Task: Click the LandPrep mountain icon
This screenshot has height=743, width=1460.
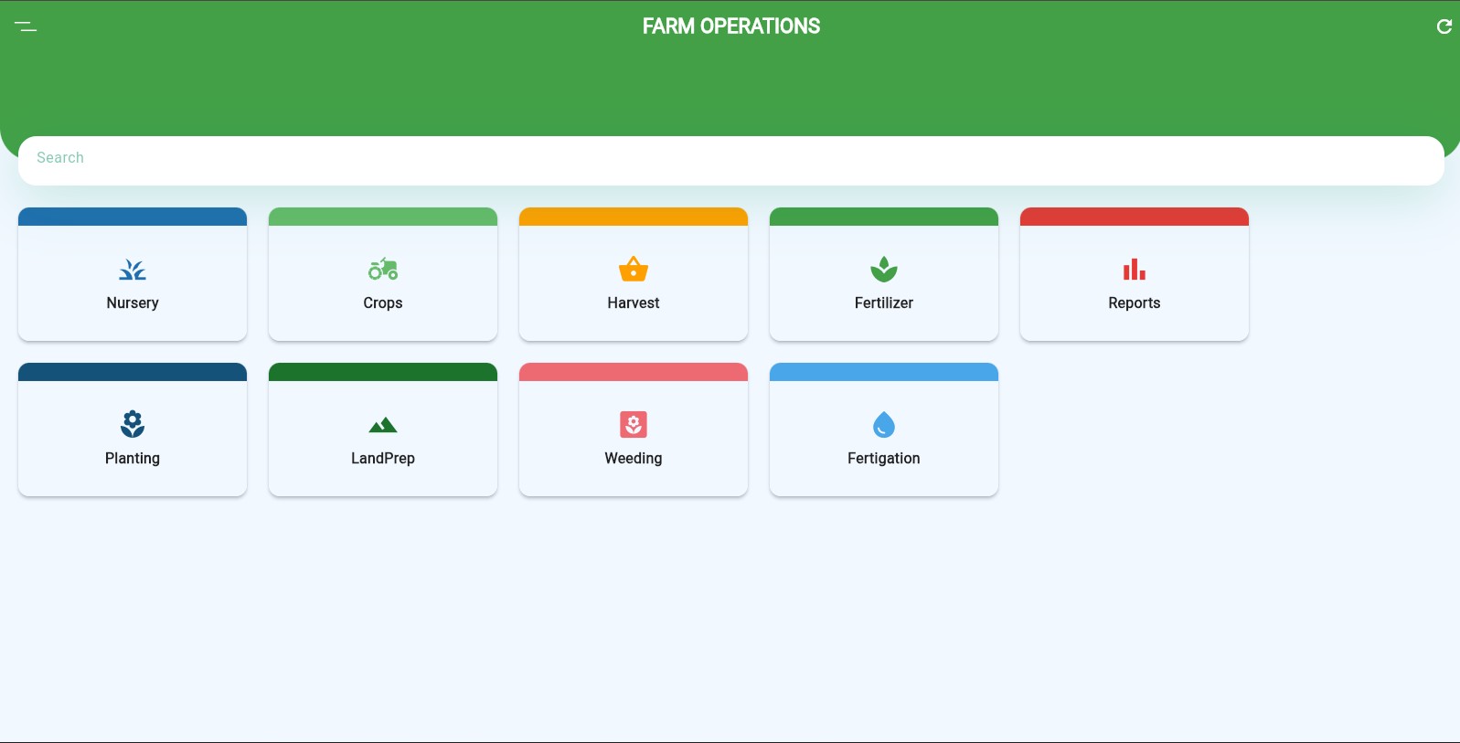Action: click(x=383, y=425)
